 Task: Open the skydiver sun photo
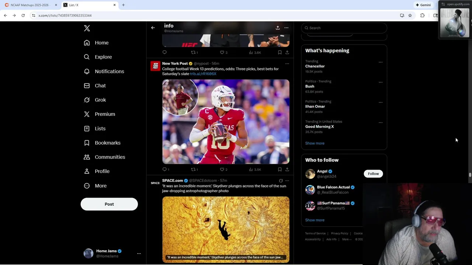tap(226, 230)
